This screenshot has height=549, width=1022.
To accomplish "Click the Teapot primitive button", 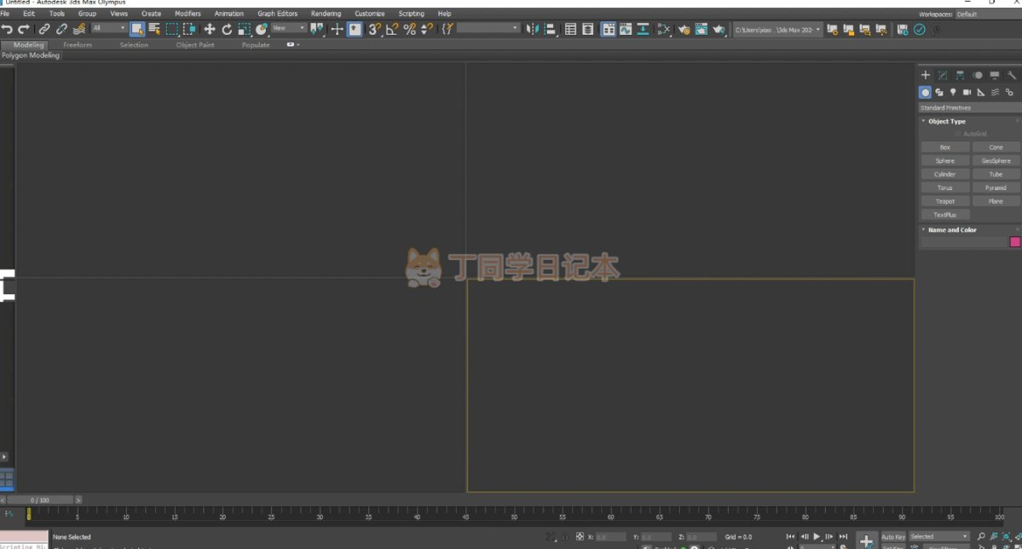I will click(x=945, y=202).
